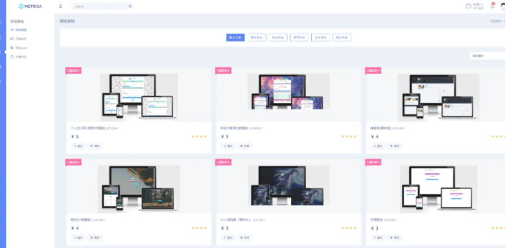The width and height of the screenshot is (507, 248).
Task: Click the hamburger menu icon in header
Action: click(x=60, y=6)
